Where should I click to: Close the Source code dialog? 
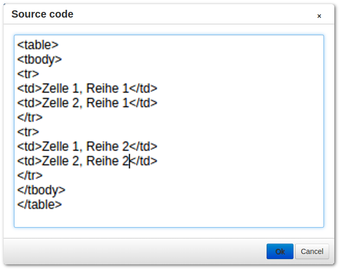[319, 16]
